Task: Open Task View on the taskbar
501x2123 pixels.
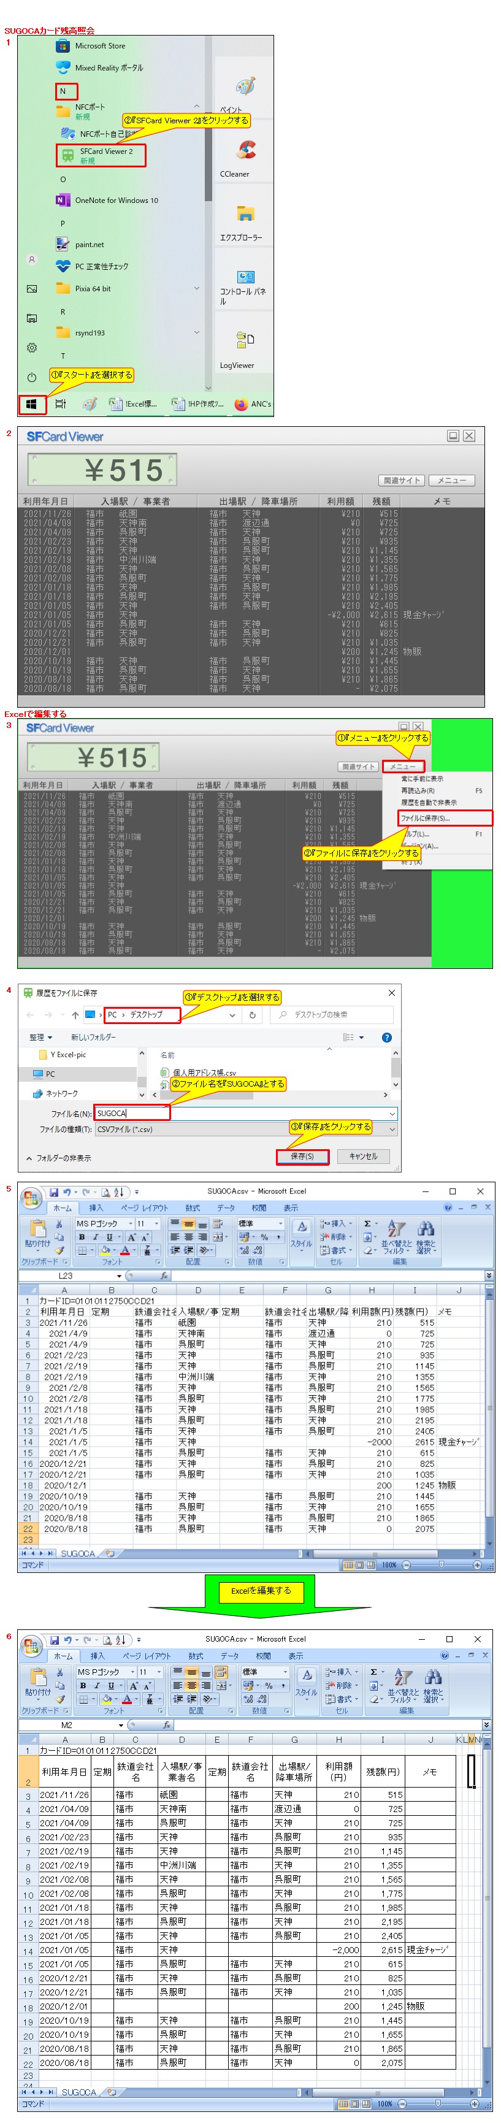Action: (x=60, y=404)
